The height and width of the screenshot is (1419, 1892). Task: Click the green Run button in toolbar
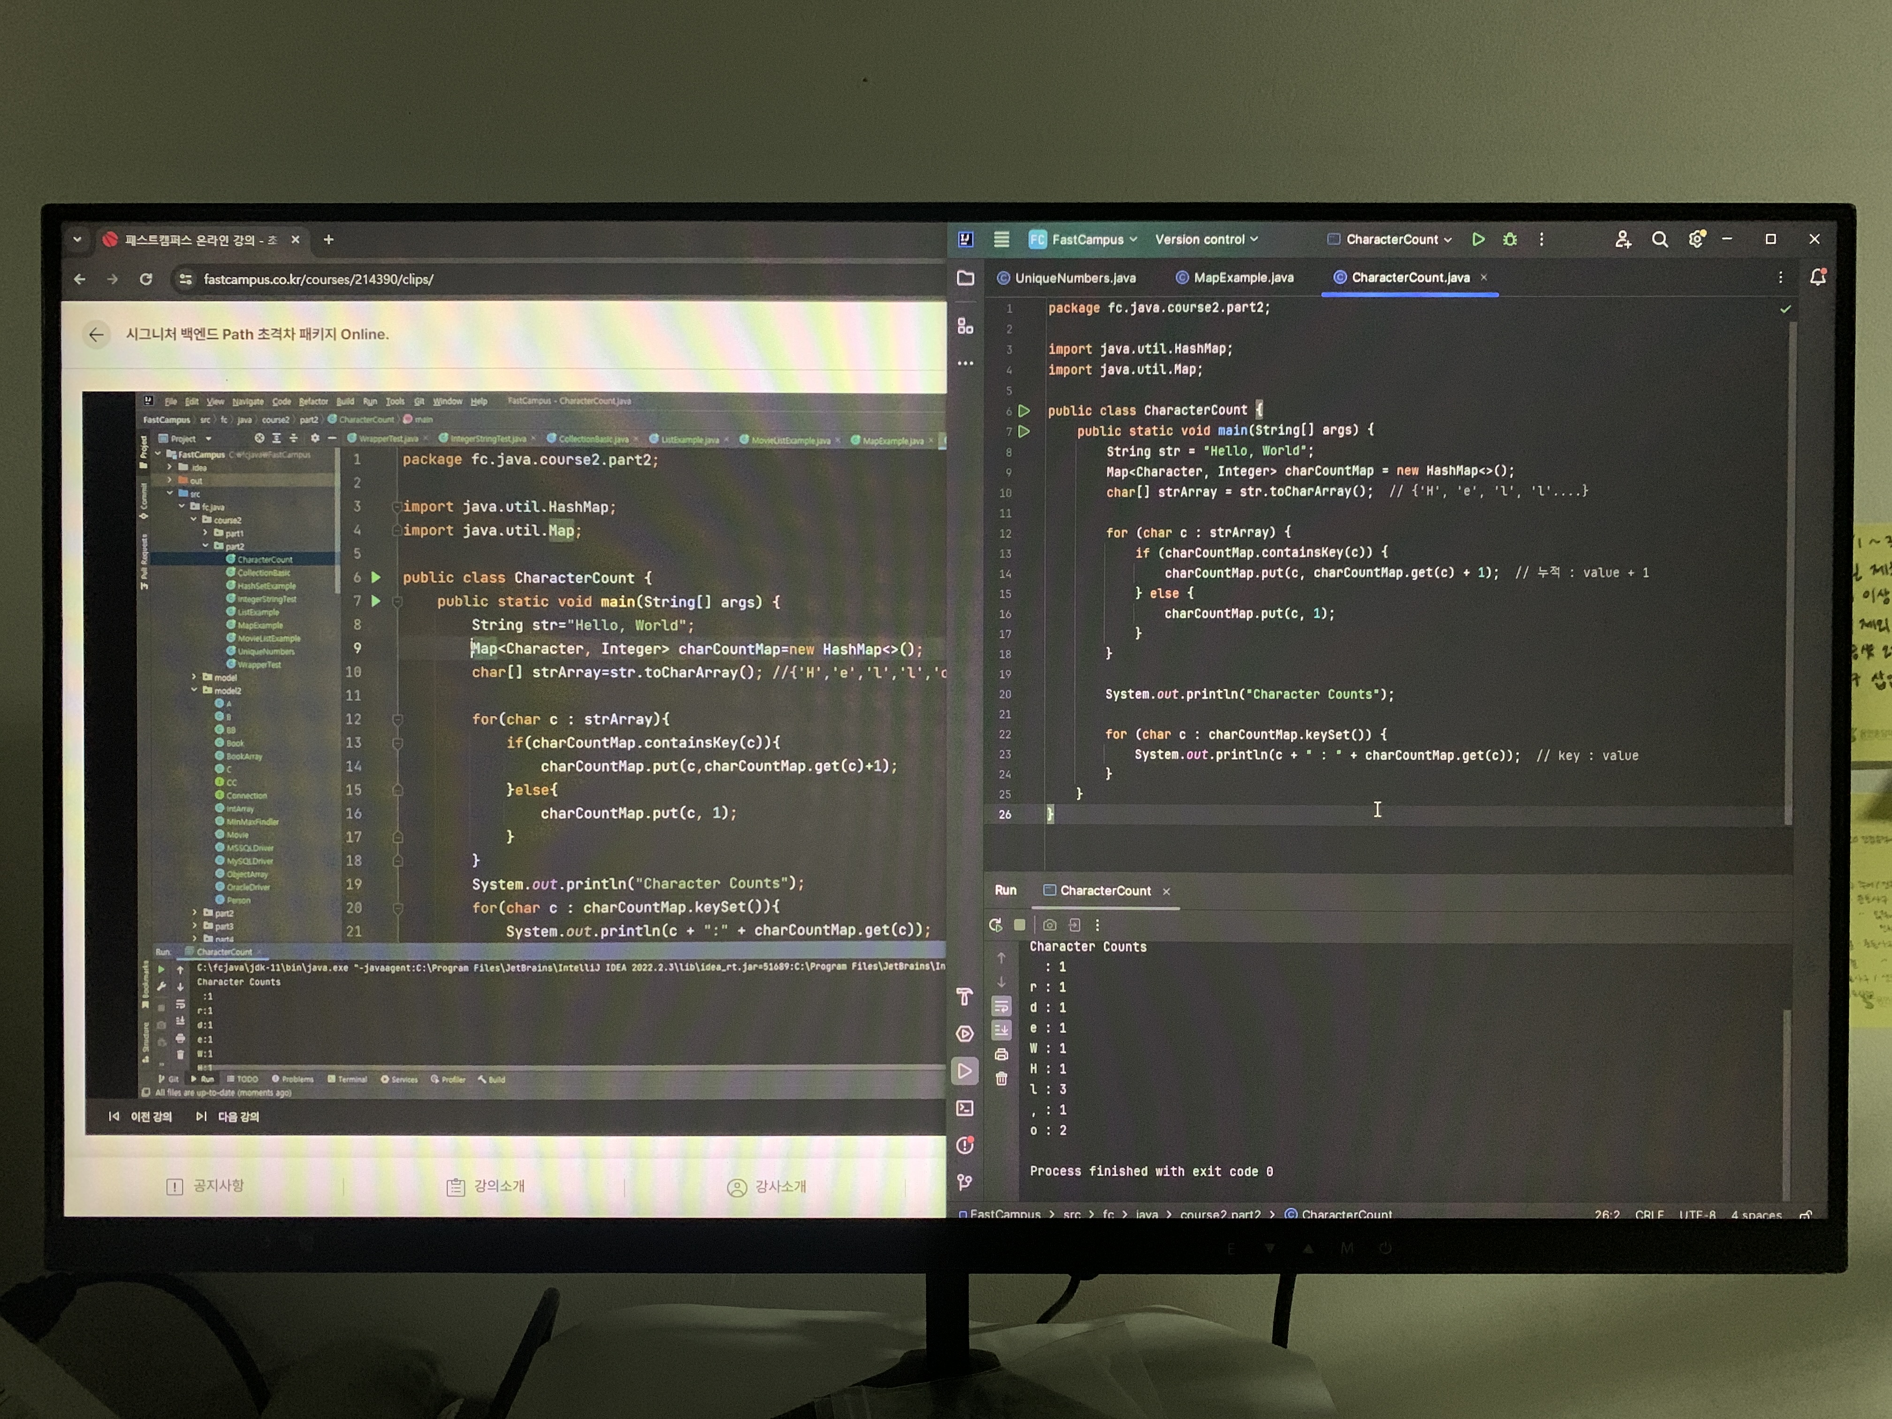tap(1477, 239)
